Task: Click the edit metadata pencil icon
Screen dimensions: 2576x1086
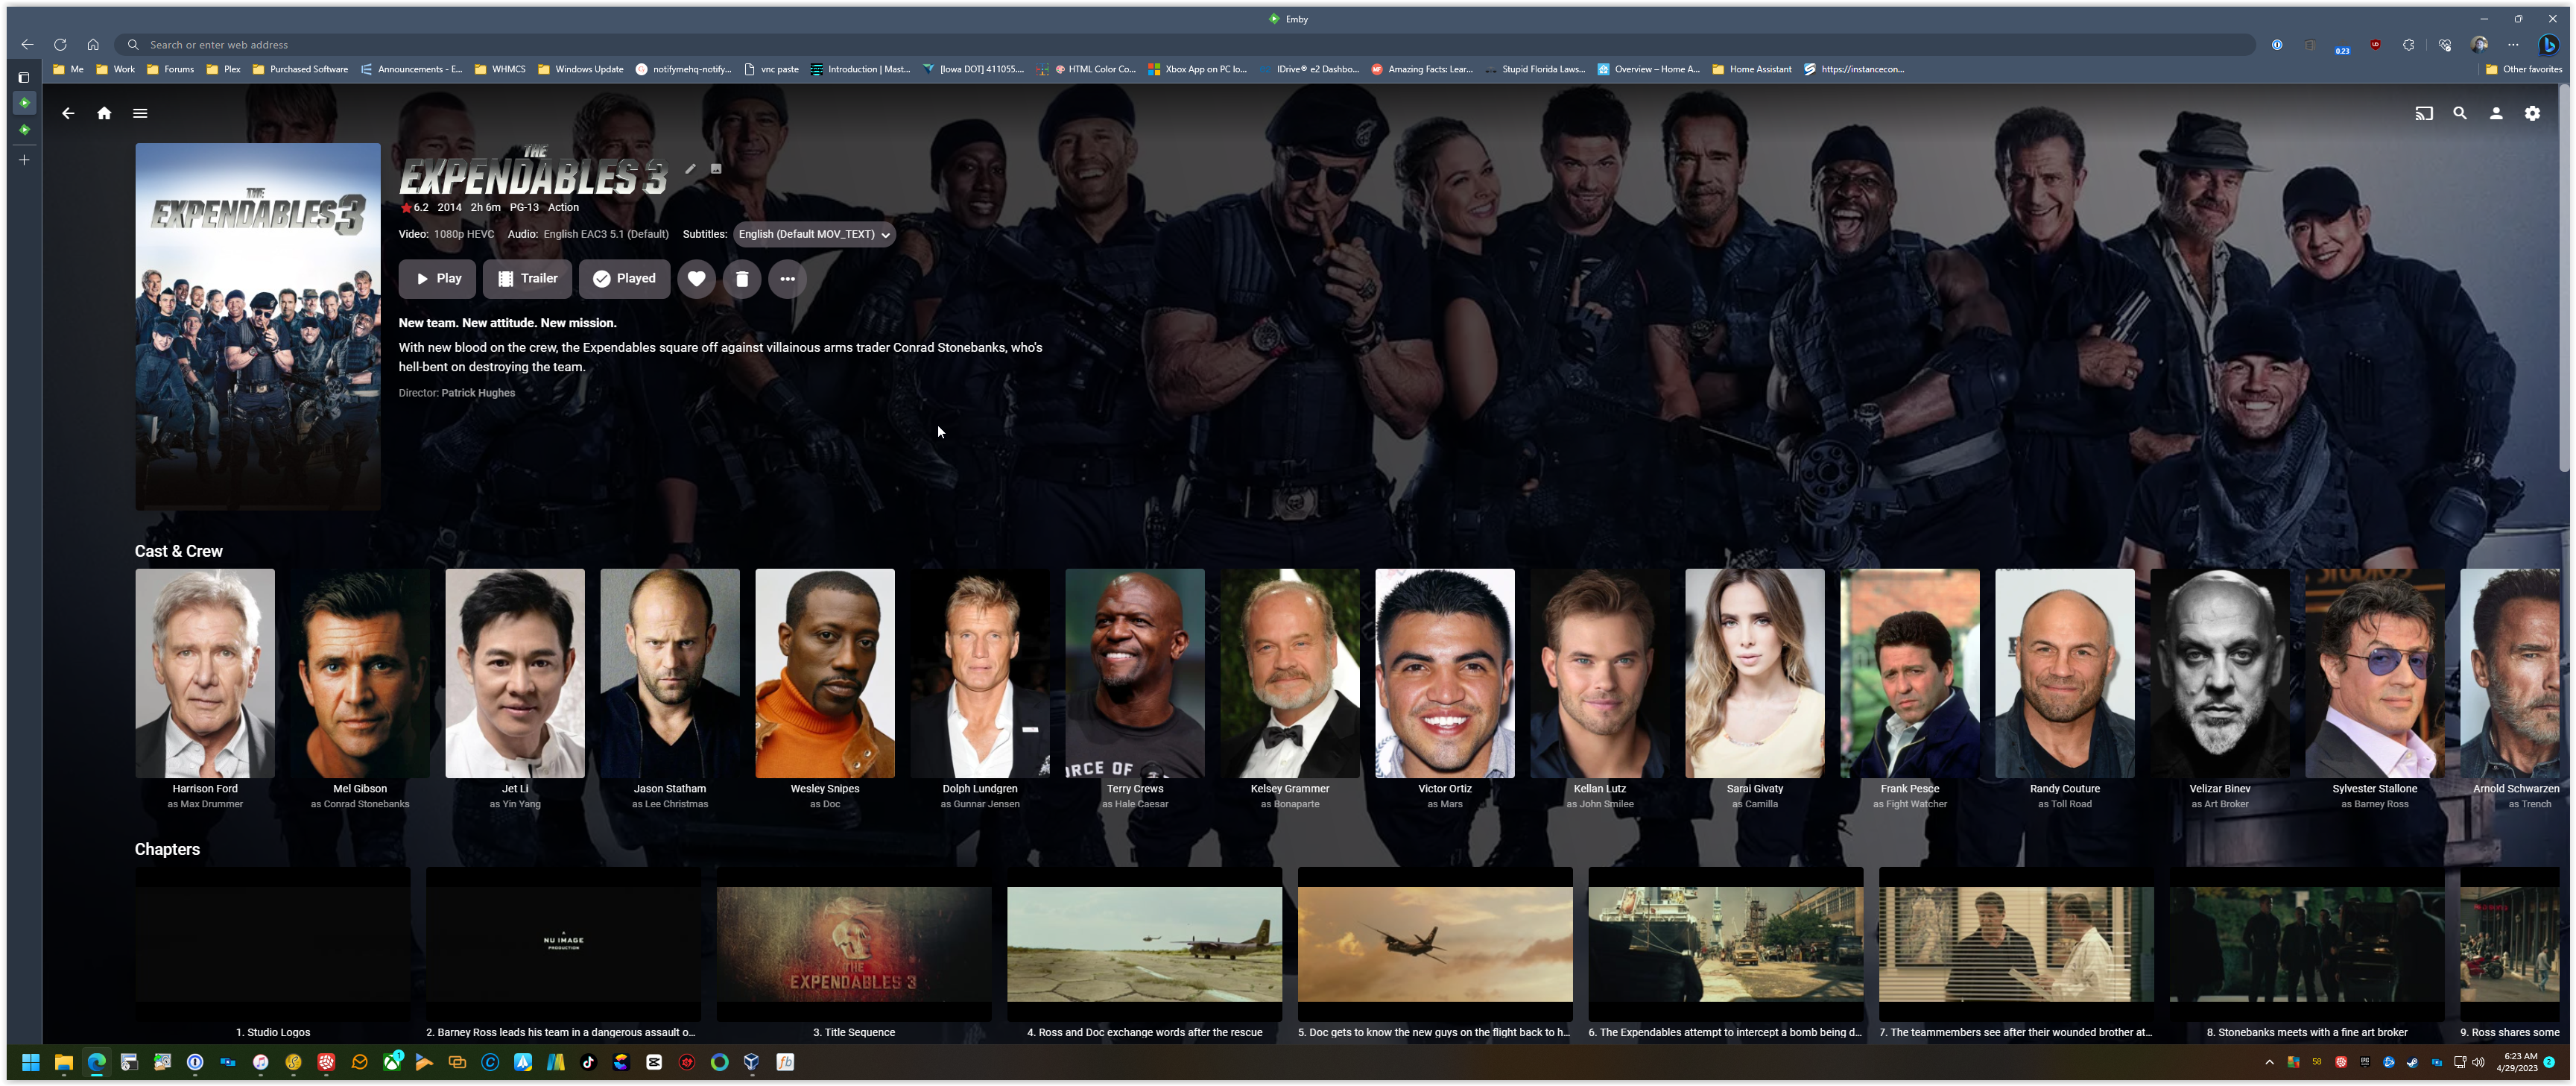Action: [x=690, y=168]
